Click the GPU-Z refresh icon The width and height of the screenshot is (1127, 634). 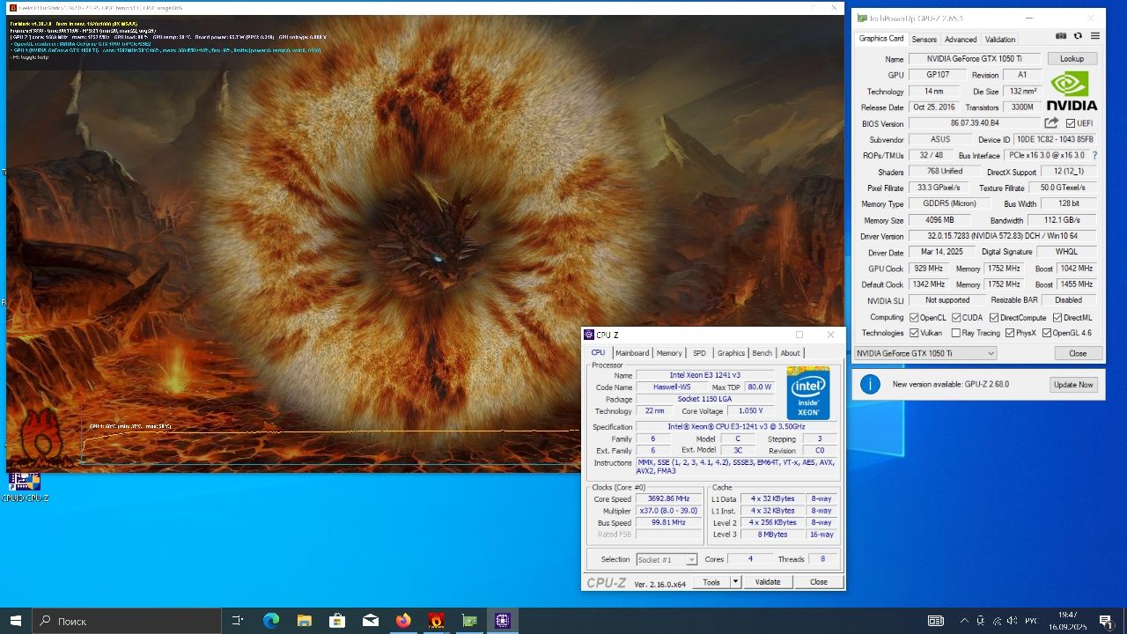pos(1078,36)
